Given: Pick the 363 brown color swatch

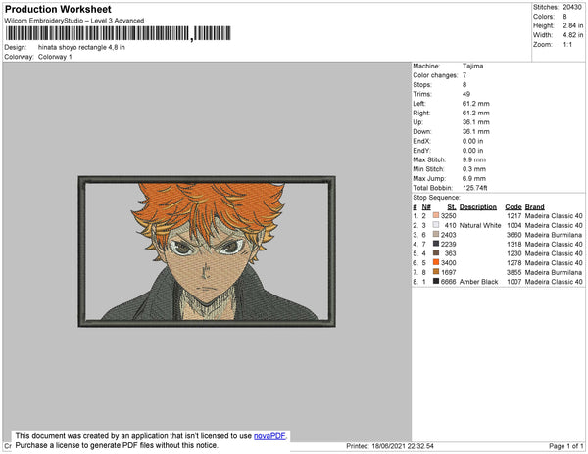Looking at the screenshot, I should click(x=436, y=253).
